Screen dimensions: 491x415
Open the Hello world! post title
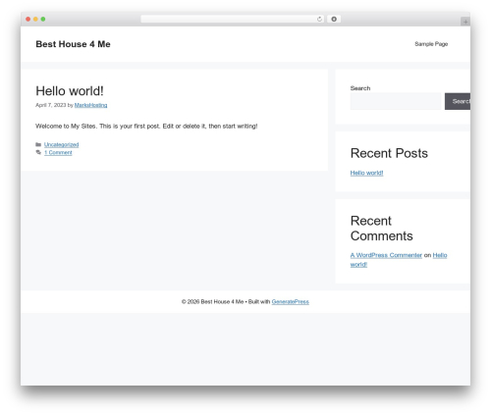[70, 91]
